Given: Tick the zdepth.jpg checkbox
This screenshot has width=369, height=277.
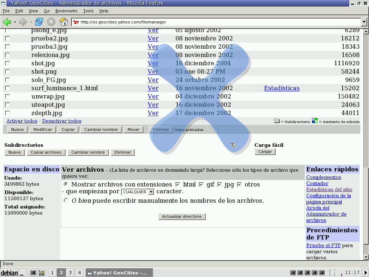Looking at the screenshot, I should (x=8, y=113).
